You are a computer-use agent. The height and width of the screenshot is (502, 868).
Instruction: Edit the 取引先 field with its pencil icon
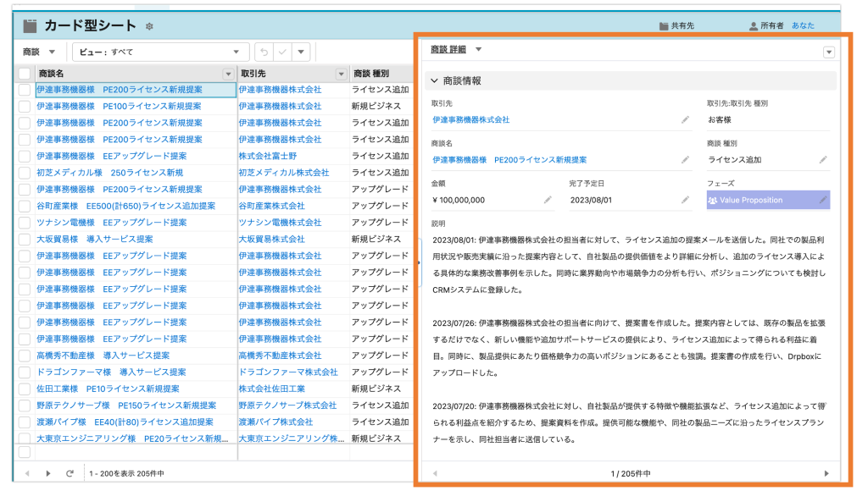click(x=685, y=119)
